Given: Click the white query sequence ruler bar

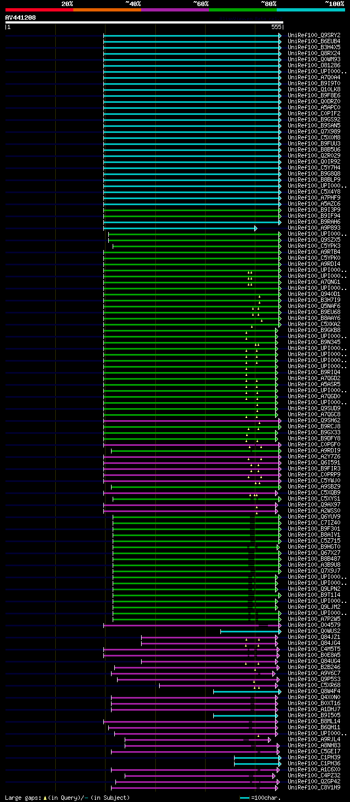Looking at the screenshot, I should (x=144, y=22).
